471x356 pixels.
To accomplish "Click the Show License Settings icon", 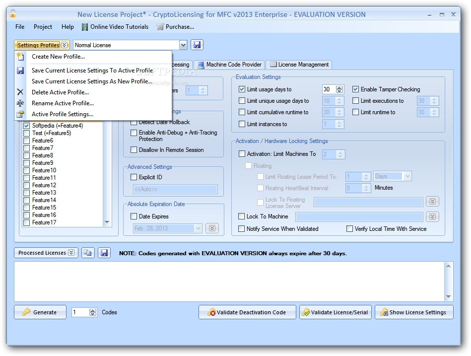I will [x=384, y=312].
